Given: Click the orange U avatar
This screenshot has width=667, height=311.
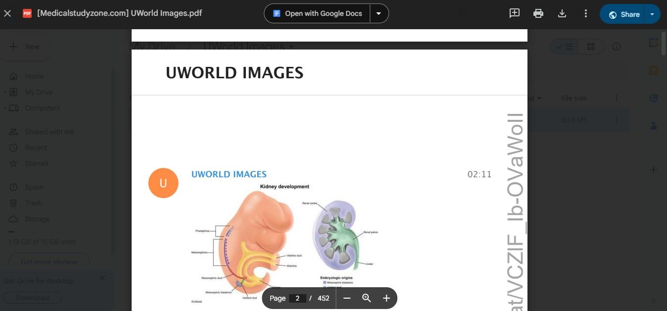Looking at the screenshot, I should [x=163, y=183].
